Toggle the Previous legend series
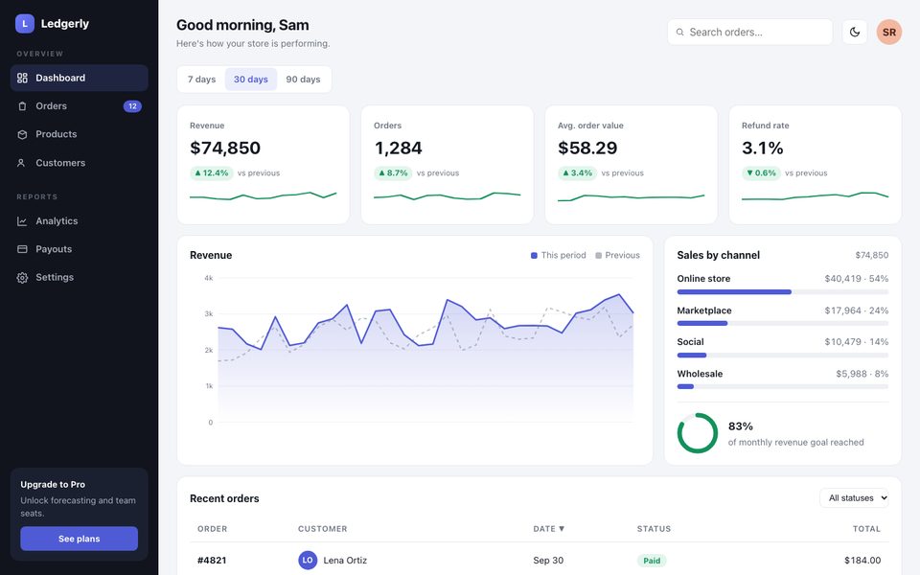Image resolution: width=920 pixels, height=575 pixels. click(x=618, y=255)
